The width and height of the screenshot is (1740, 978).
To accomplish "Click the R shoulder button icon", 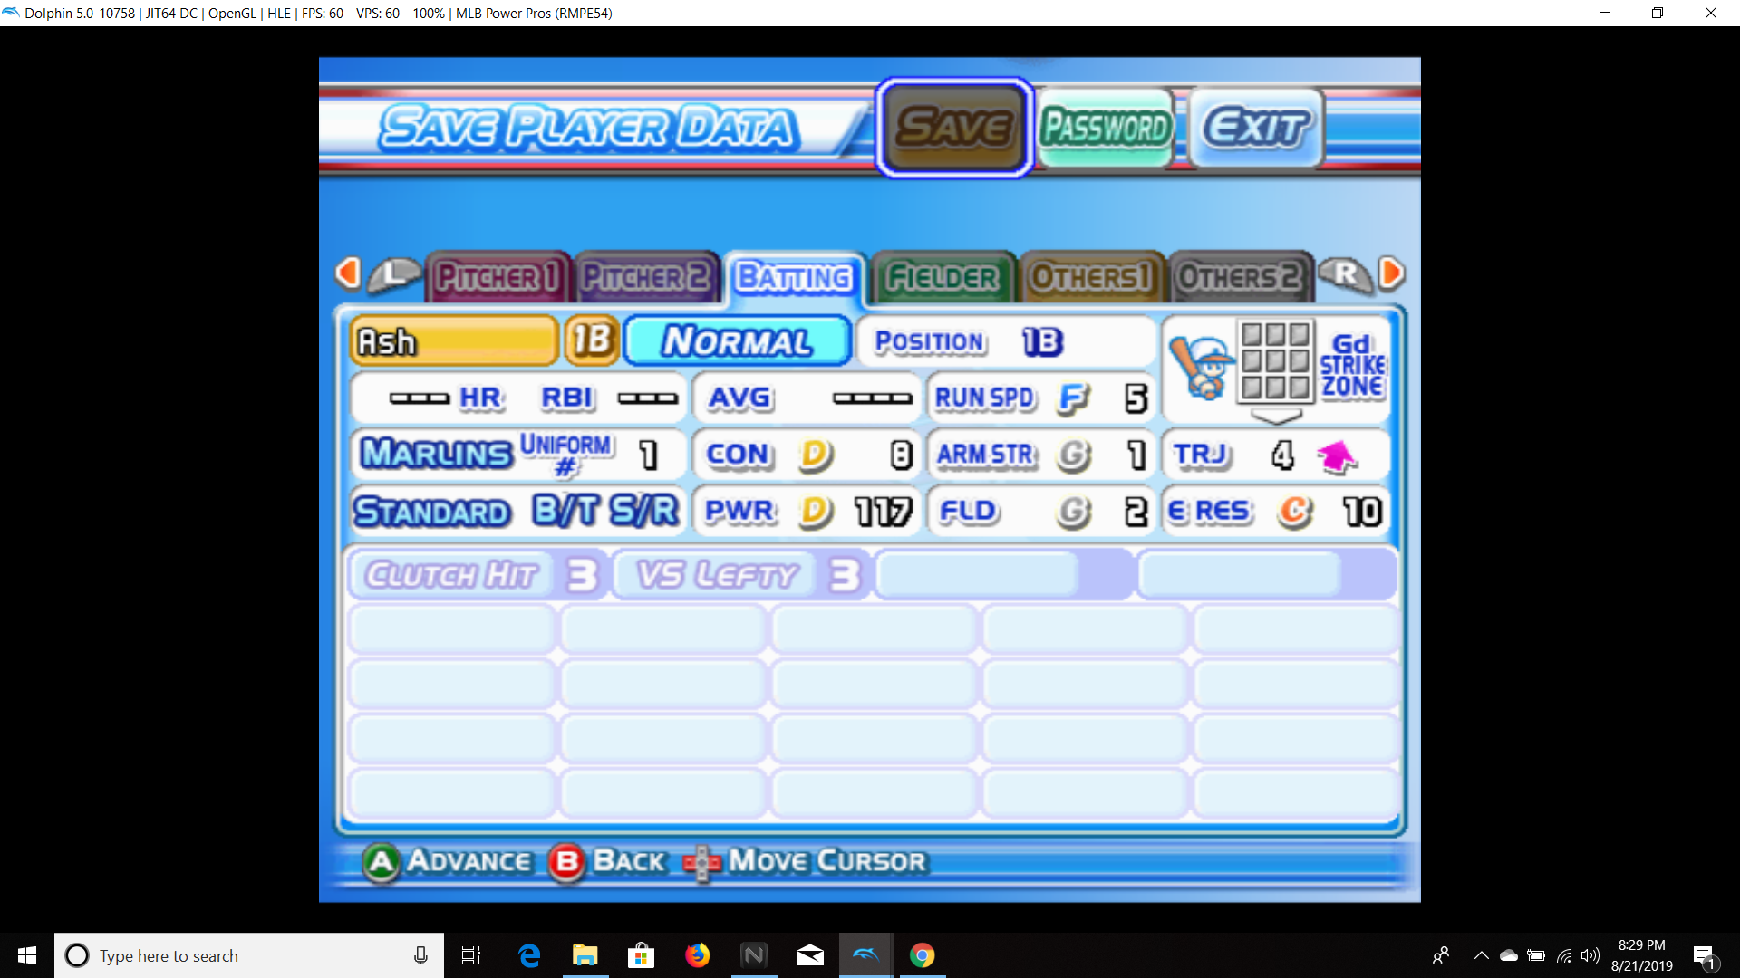I will 1346,273.
